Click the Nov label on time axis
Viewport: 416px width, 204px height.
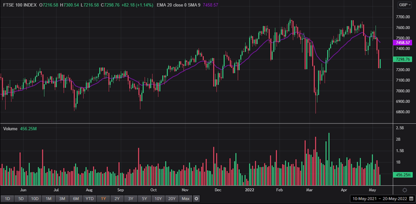185,190
